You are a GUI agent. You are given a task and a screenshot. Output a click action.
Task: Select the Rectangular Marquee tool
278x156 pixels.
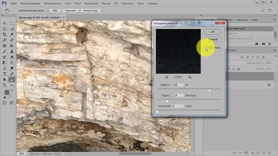tap(12, 23)
